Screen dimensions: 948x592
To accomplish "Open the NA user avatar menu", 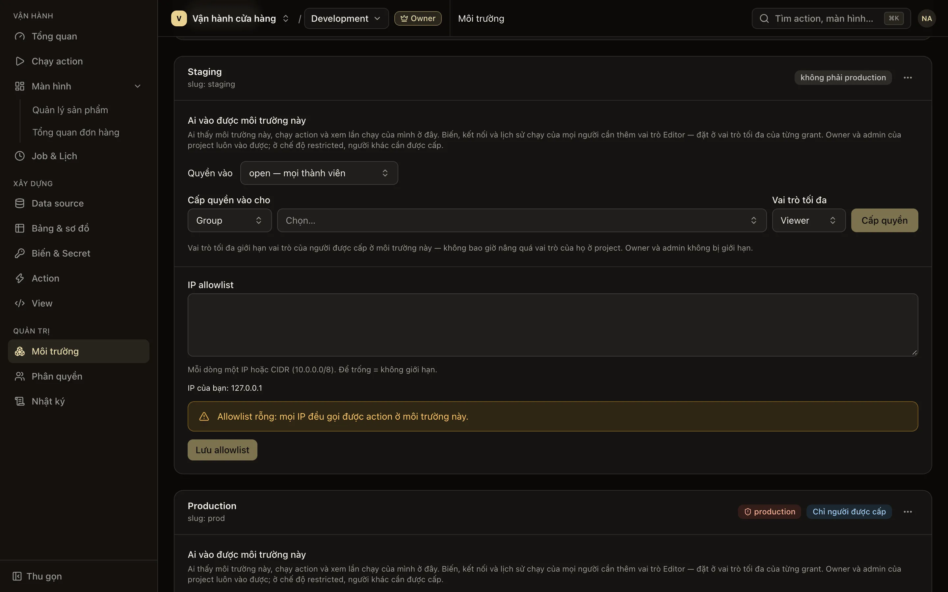I will [x=927, y=18].
